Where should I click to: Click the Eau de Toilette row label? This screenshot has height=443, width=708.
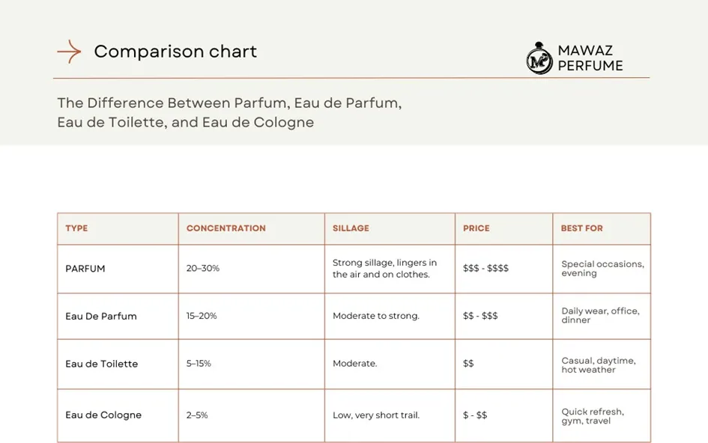[x=102, y=364]
